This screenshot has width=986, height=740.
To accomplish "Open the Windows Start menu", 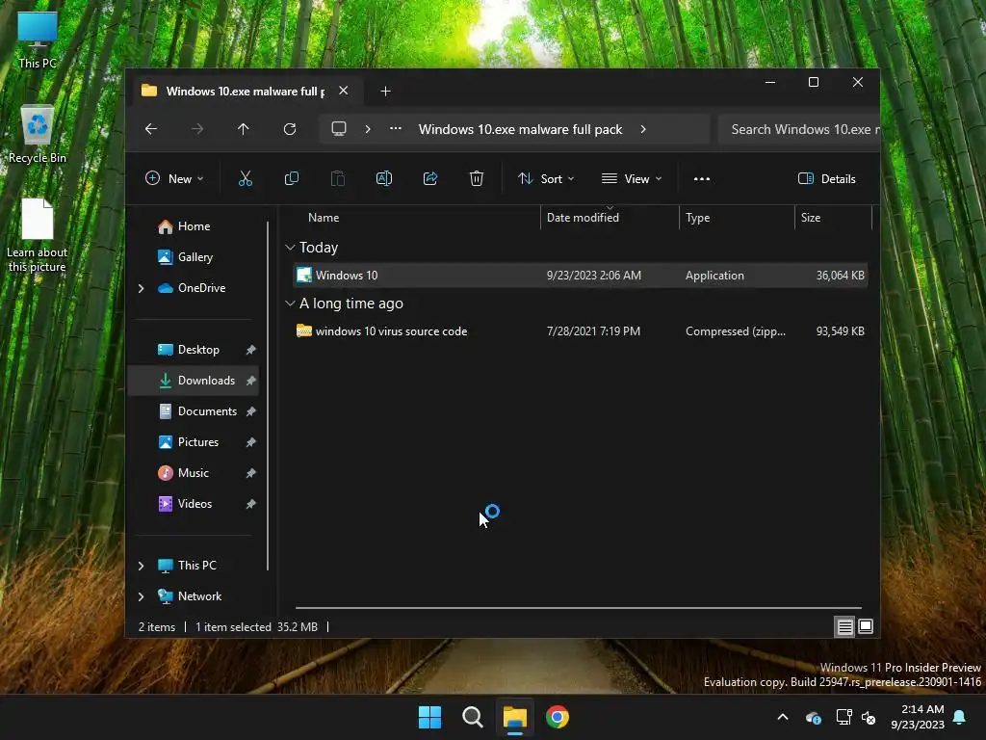I will (x=430, y=717).
